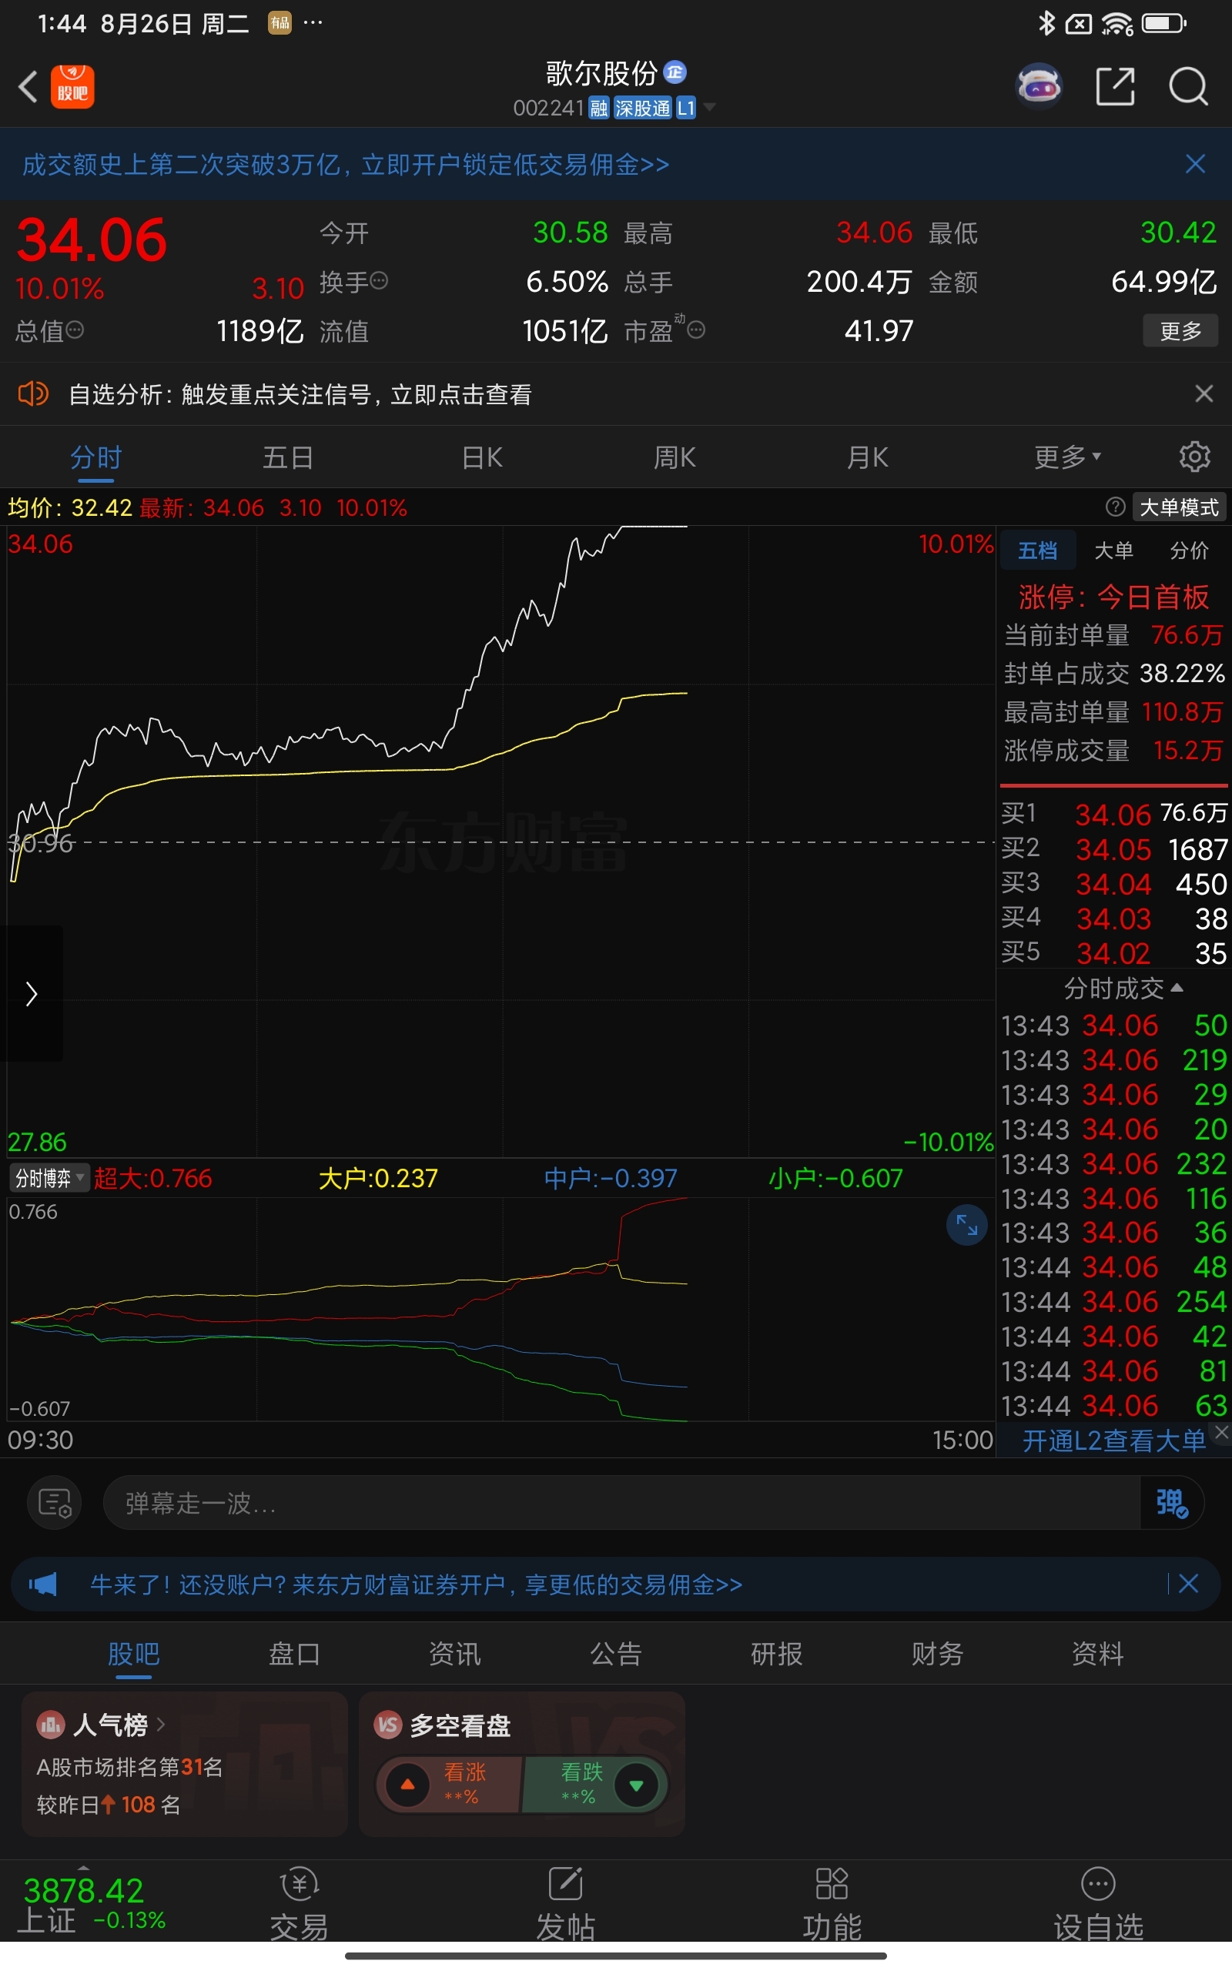The image size is (1232, 1971).
Task: Open the 分时博弈 indicator dropdown
Action: click(x=50, y=1178)
